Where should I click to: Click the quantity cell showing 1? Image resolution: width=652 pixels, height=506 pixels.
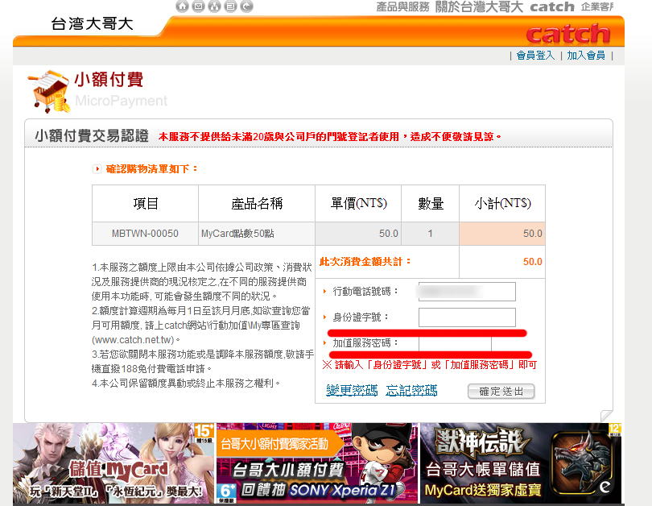pyautogui.click(x=430, y=234)
